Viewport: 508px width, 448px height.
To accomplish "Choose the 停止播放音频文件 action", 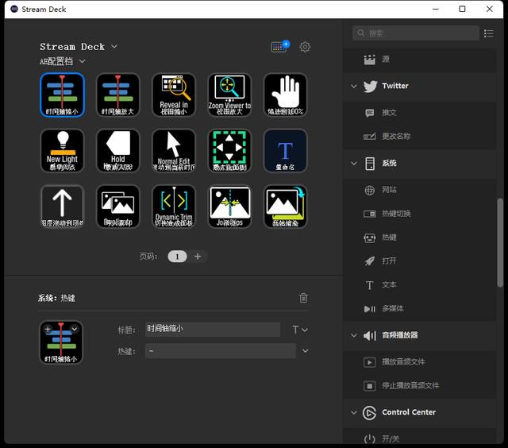I will click(x=420, y=386).
